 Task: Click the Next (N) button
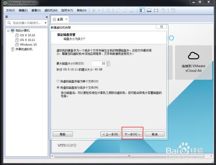[132, 134]
